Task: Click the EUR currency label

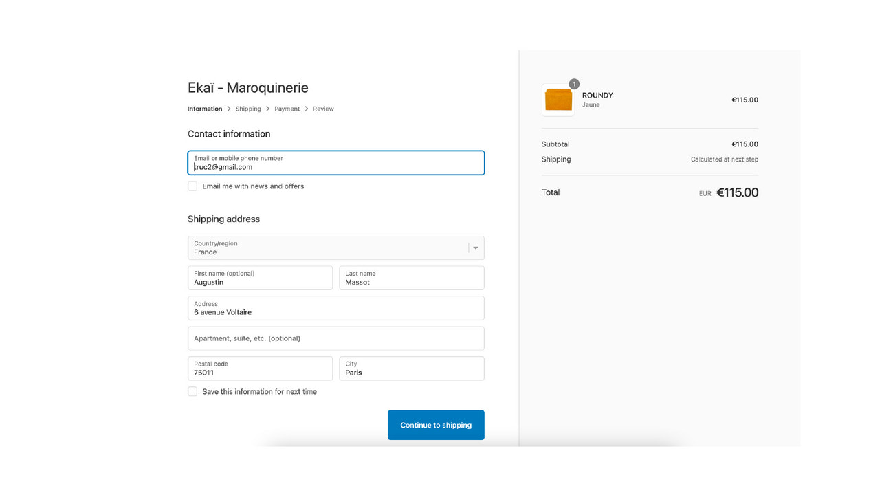Action: pyautogui.click(x=705, y=194)
